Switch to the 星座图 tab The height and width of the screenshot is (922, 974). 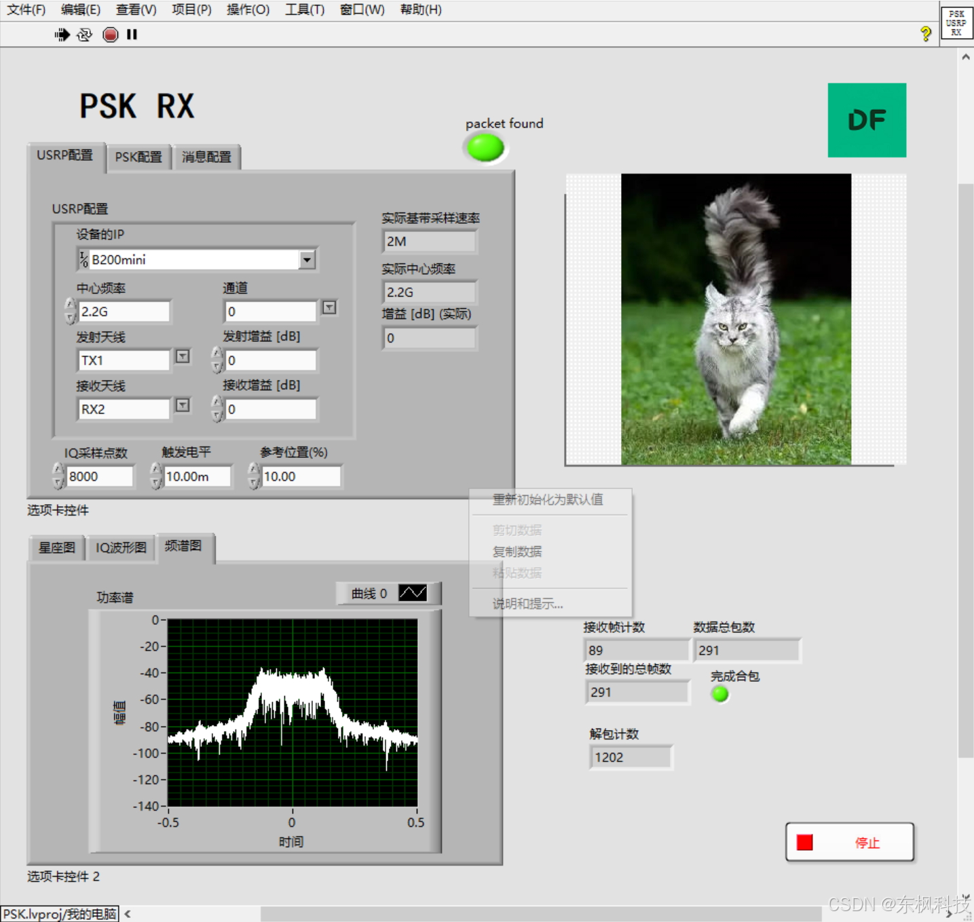click(57, 548)
